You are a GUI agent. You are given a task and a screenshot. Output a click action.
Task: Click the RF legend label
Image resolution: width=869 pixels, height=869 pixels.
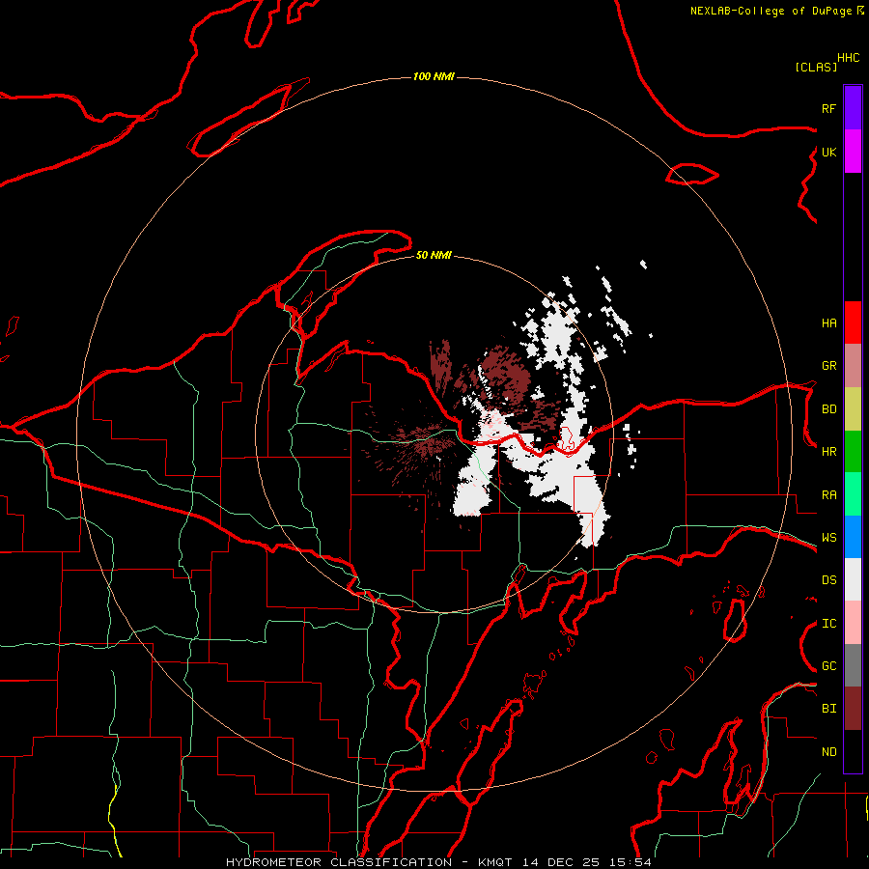(x=829, y=108)
